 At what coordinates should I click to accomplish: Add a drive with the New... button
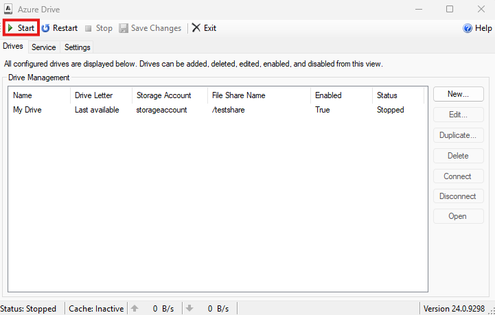[458, 94]
